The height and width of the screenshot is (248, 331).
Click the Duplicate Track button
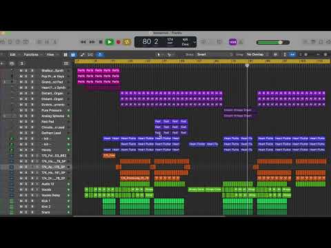click(12, 63)
